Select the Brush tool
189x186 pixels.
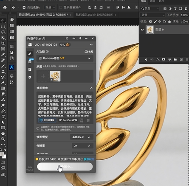pos(3,66)
